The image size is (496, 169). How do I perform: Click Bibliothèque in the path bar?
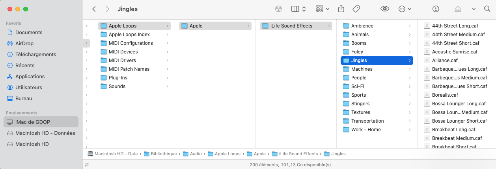click(160, 154)
